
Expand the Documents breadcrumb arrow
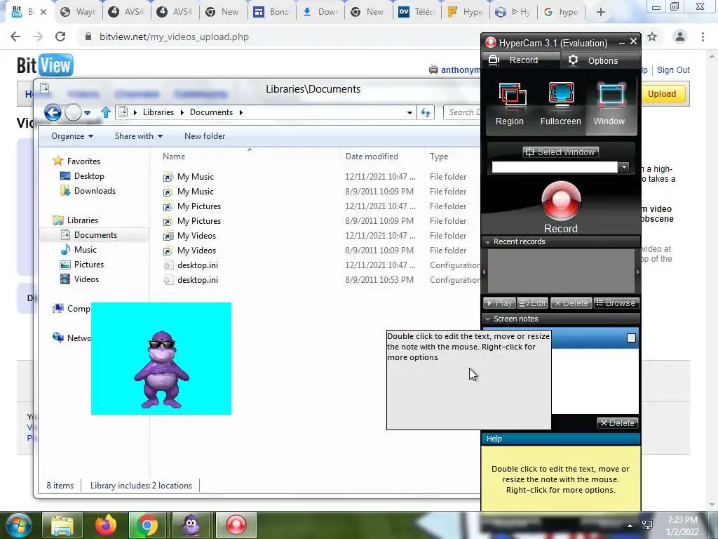[x=241, y=112]
